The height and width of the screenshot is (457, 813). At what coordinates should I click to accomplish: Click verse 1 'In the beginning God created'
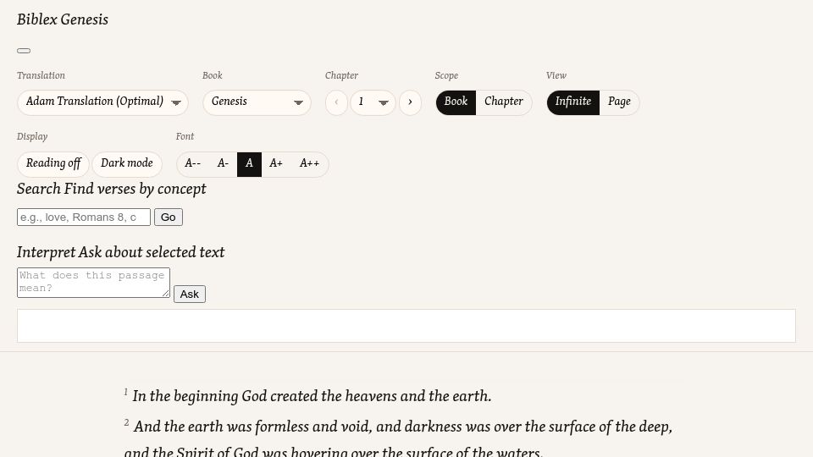tap(307, 396)
